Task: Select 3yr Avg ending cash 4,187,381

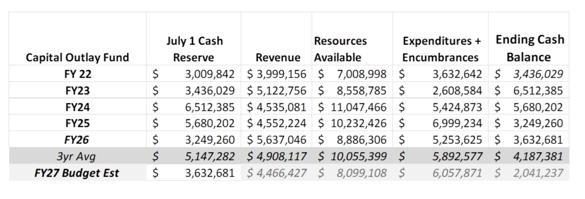Action: (x=538, y=157)
